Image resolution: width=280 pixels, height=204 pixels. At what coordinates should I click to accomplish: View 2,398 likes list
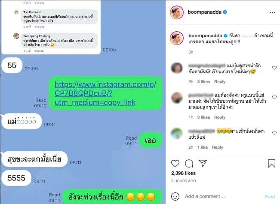183,173
